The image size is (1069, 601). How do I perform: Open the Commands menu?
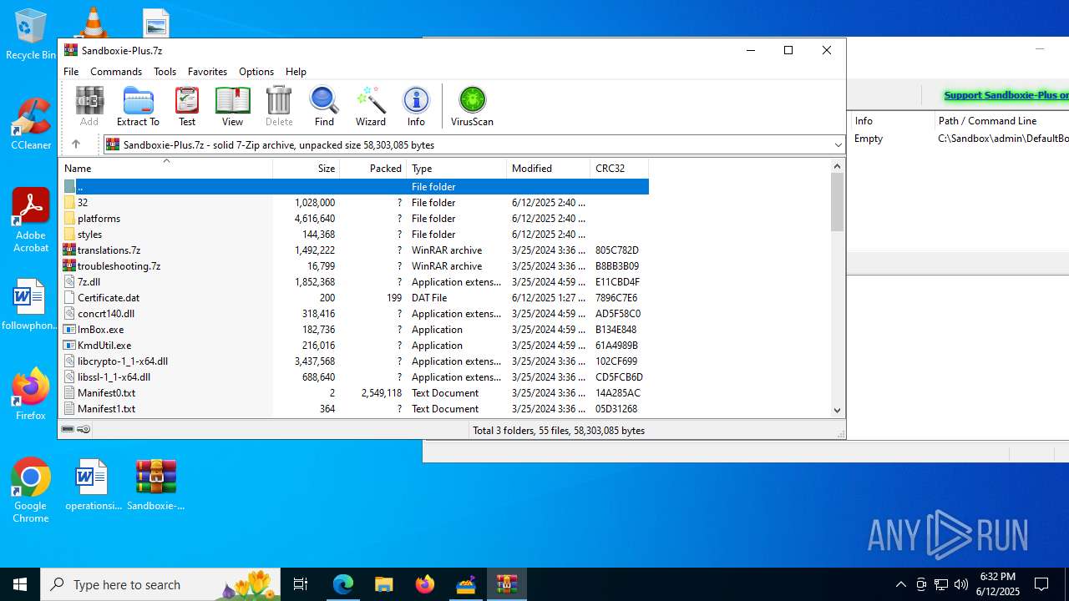point(116,72)
